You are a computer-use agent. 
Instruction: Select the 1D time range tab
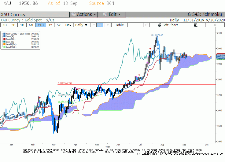(x=5, y=25)
